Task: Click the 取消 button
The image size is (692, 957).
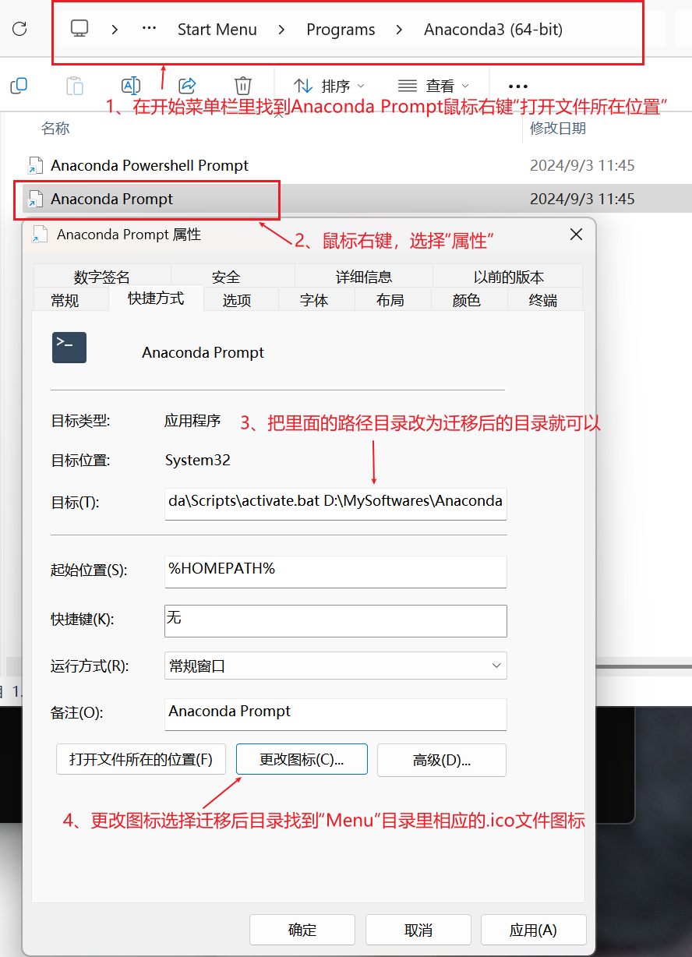Action: pyautogui.click(x=418, y=930)
